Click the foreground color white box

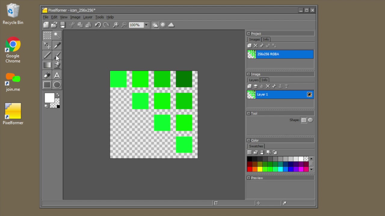(49, 98)
